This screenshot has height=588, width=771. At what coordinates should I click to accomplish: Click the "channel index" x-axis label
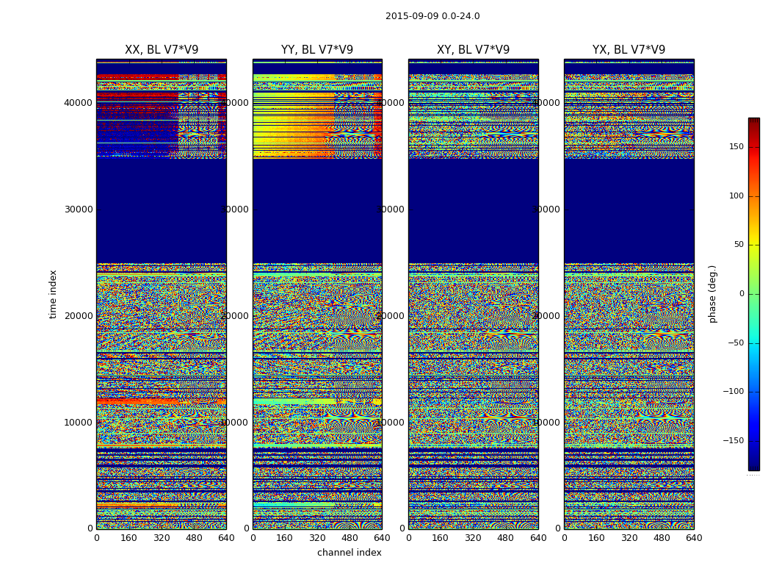(x=350, y=553)
